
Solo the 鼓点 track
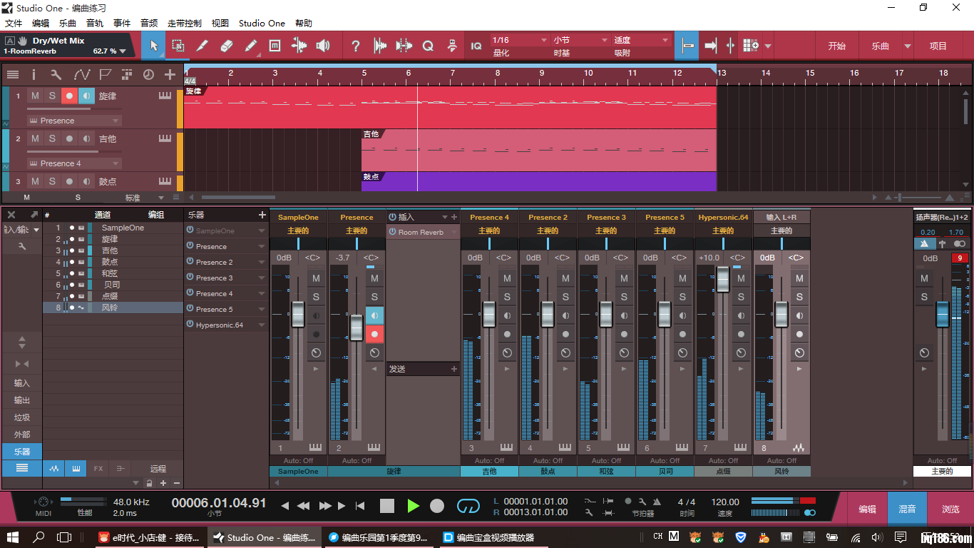coord(52,181)
